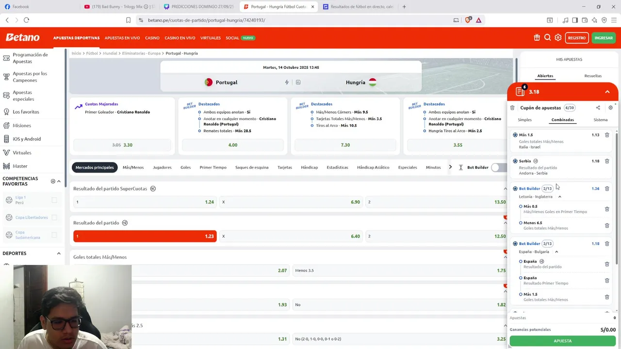Clear all bets with coupon trash icon
The image size is (621, 349).
[x=512, y=108]
